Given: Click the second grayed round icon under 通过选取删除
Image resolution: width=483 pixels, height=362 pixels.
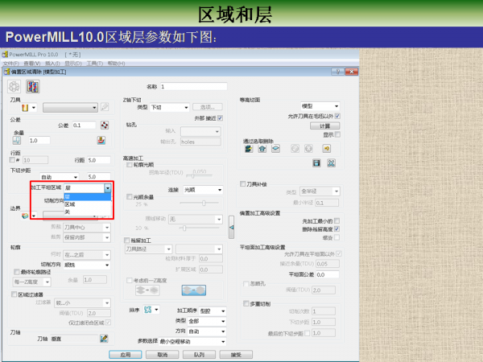Looking at the screenshot, I should (x=308, y=149).
